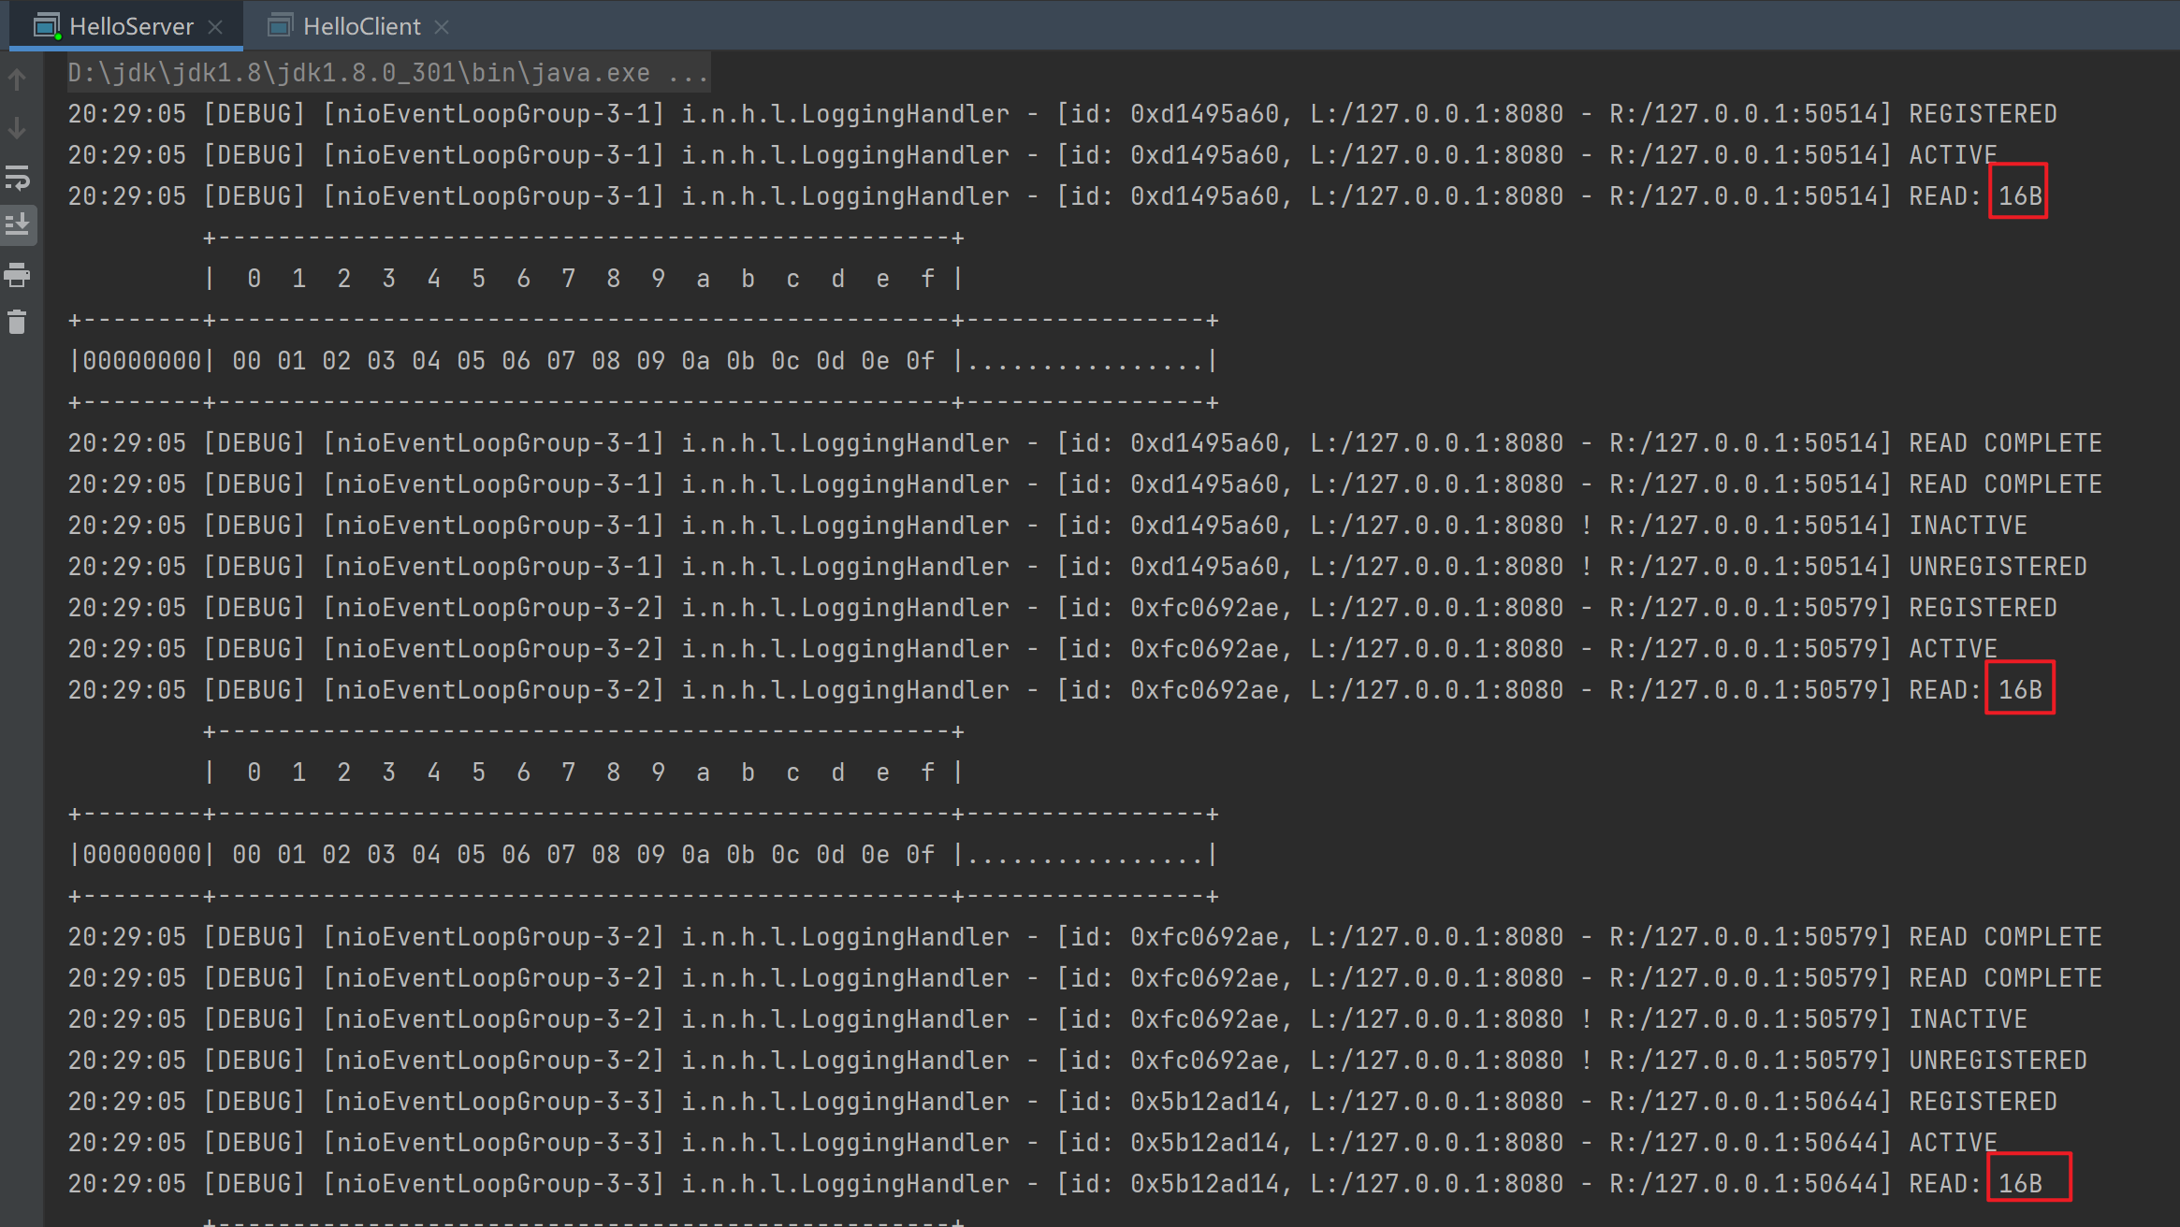This screenshot has width=2180, height=1227.
Task: Click the Up the stack trace arrow
Action: [x=17, y=80]
